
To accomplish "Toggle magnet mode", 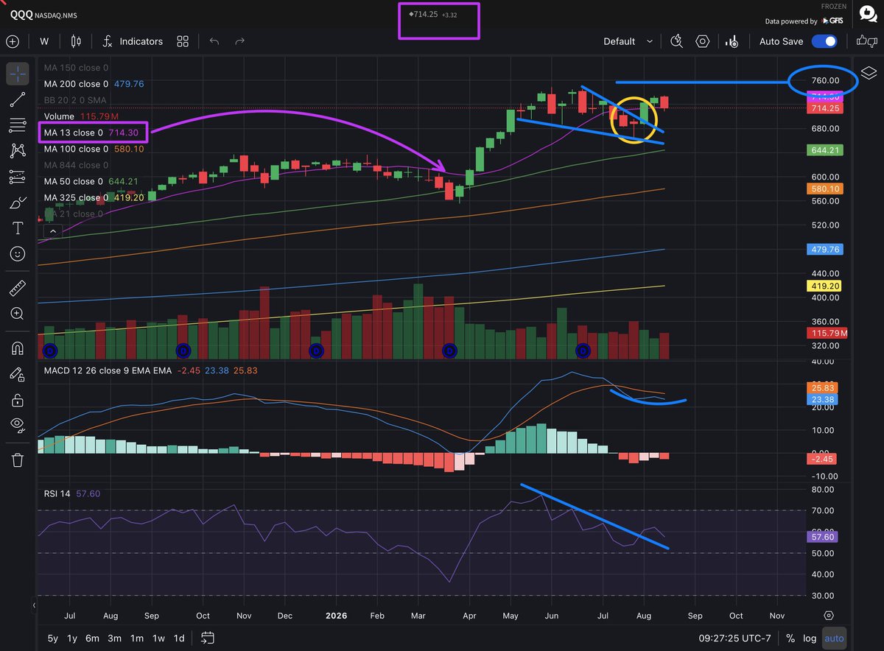I will coord(18,348).
